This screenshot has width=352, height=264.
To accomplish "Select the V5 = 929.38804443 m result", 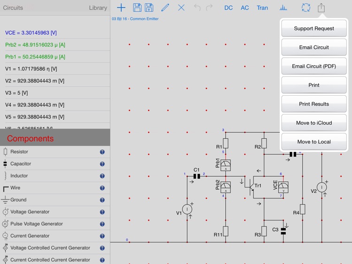I will point(55,117).
